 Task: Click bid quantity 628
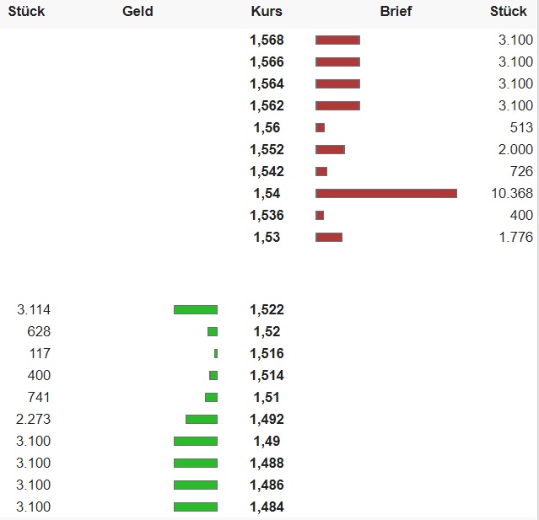pos(39,332)
